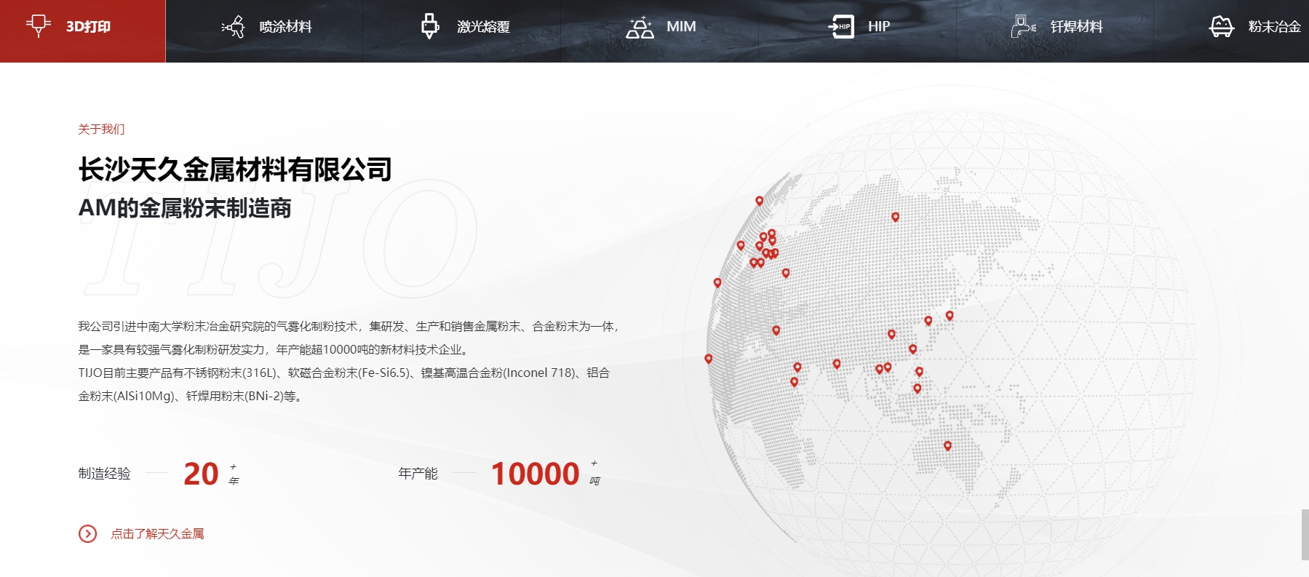Screen dimensions: 1309x577
Task: Click the 激光熔覆 laser head icon
Action: (430, 26)
